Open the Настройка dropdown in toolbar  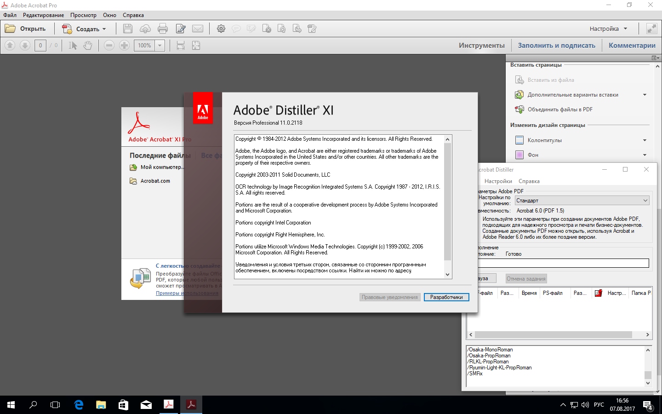click(x=608, y=29)
